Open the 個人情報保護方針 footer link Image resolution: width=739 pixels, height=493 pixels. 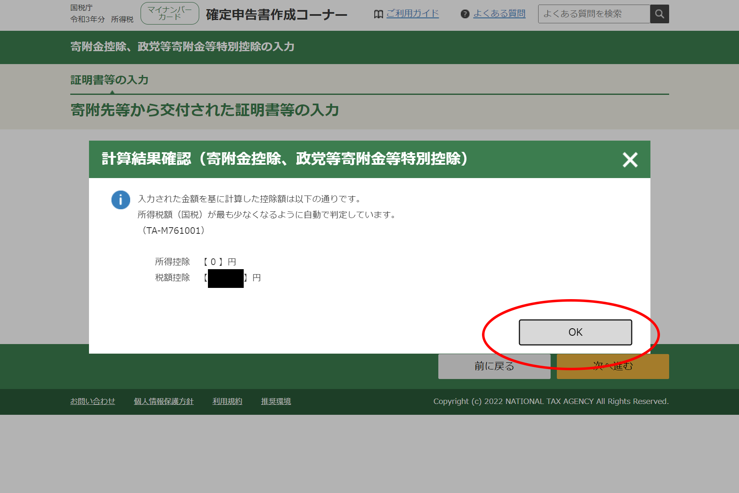[x=164, y=401]
